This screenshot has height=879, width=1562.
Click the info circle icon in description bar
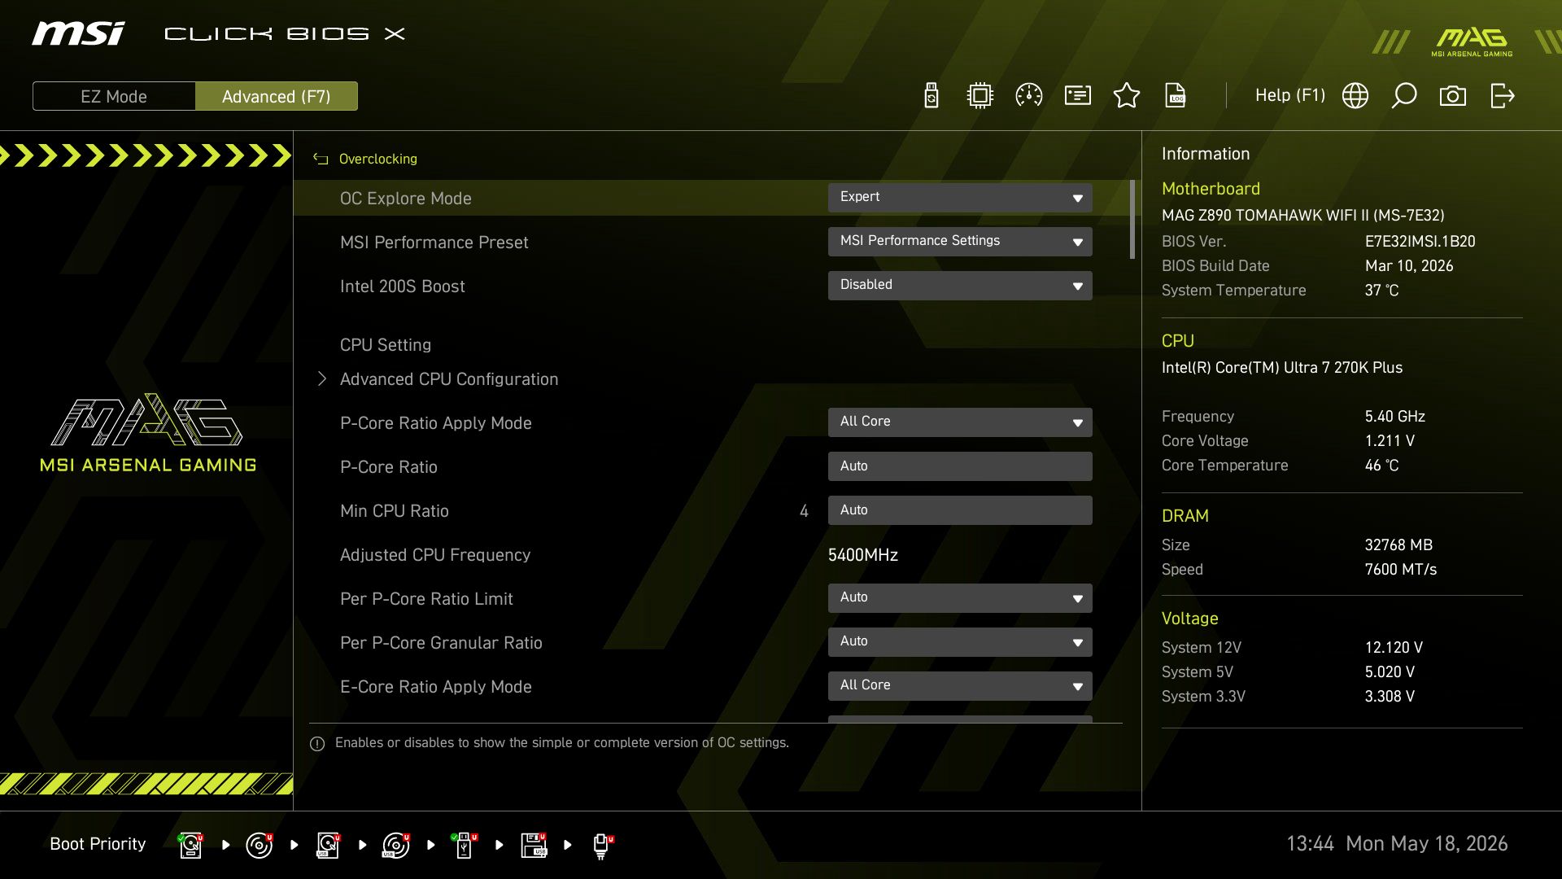click(317, 744)
